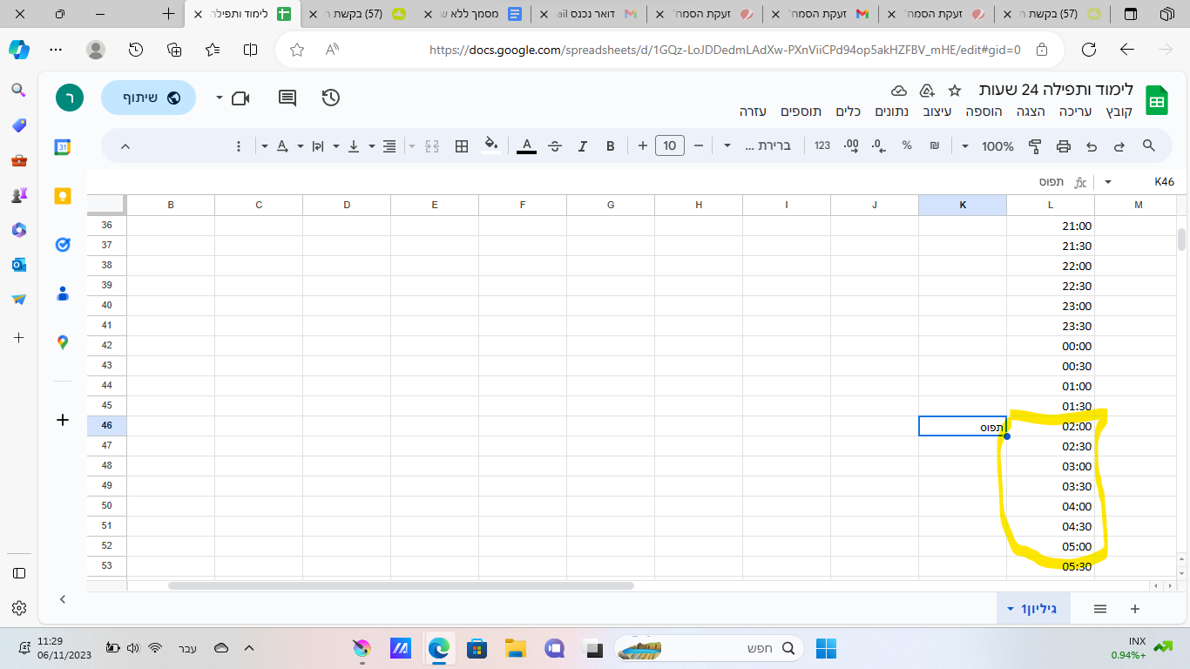Screen dimensions: 1190x669
Task: Open the text color picker
Action: pos(526,145)
